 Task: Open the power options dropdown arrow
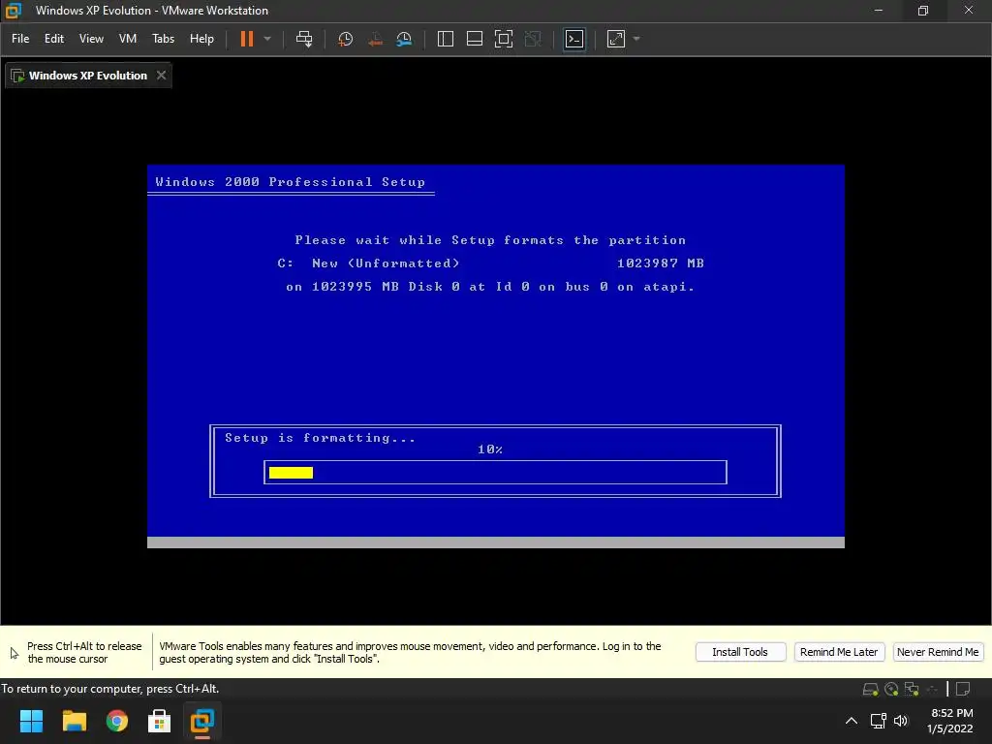pyautogui.click(x=267, y=39)
